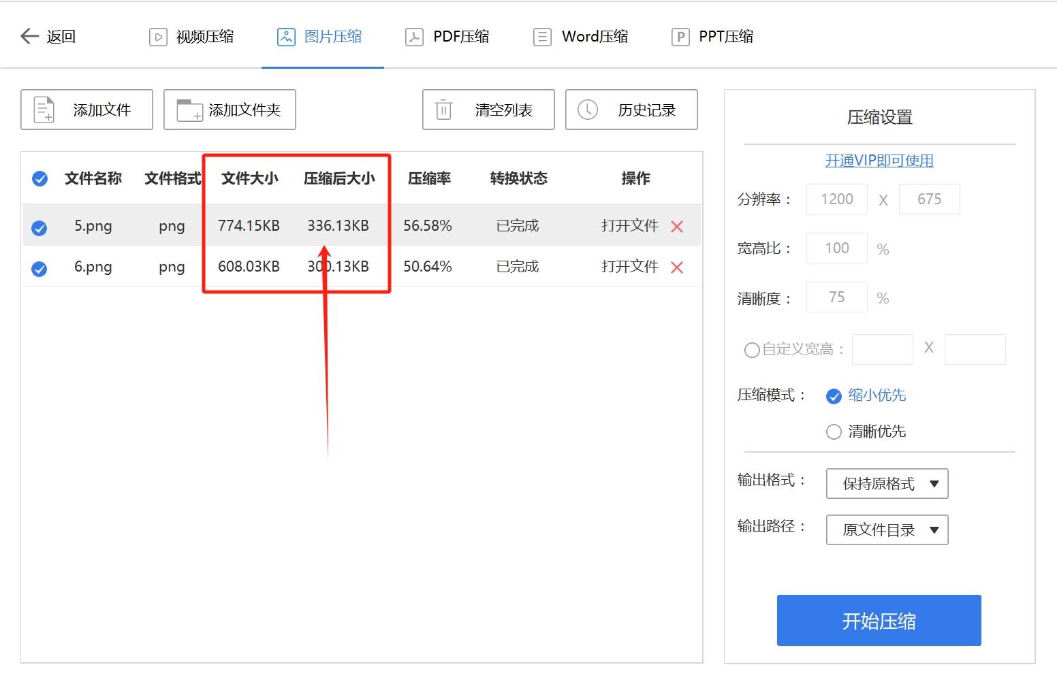
Task: Click the 56.58% compression ratio
Action: pyautogui.click(x=428, y=226)
